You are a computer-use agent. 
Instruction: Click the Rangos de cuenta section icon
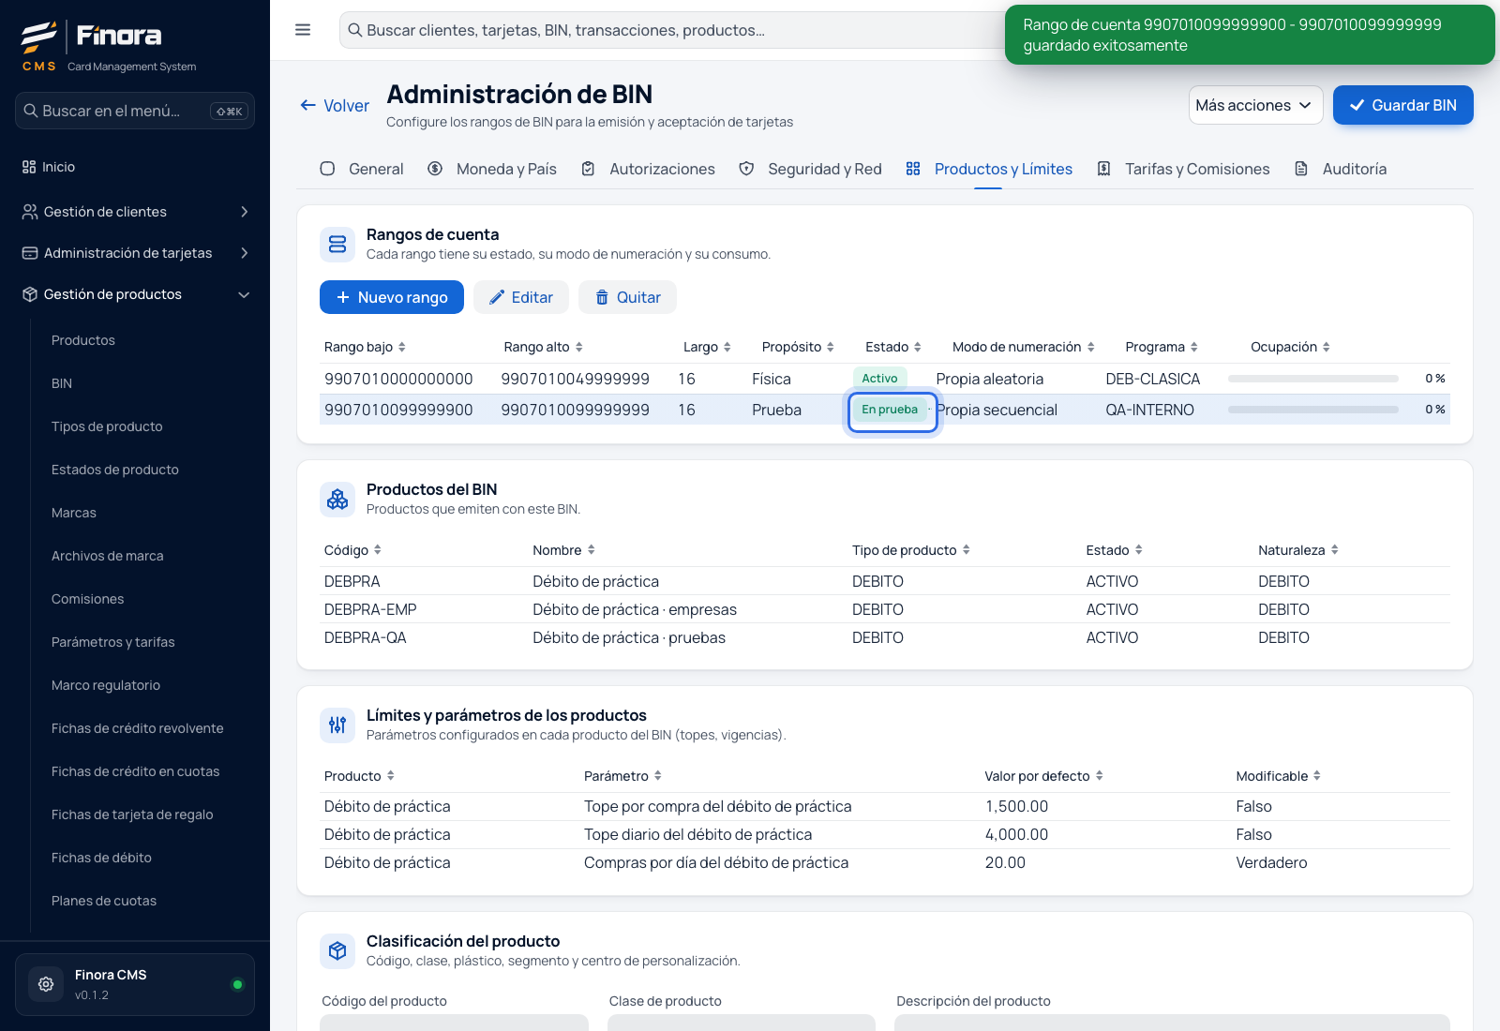[337, 245]
